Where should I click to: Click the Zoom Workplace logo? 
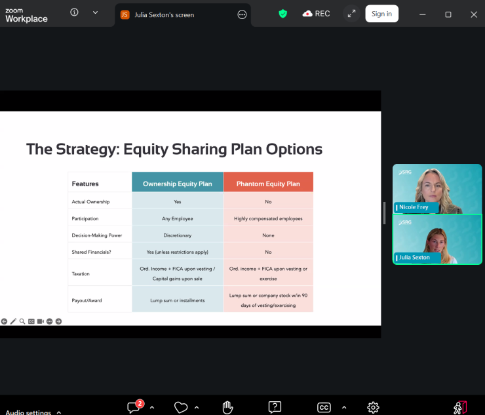pos(26,15)
